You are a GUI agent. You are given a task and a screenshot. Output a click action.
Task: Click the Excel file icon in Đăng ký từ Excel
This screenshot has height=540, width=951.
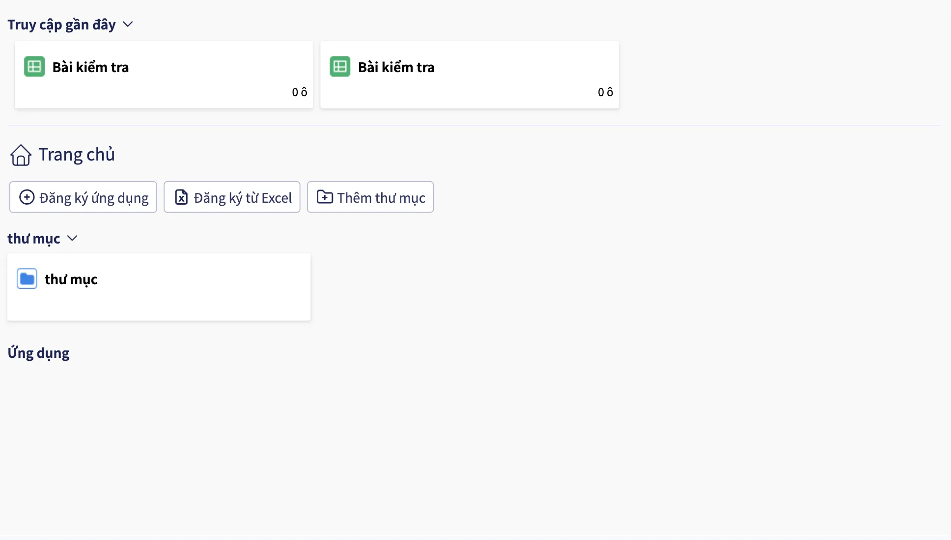[181, 197]
